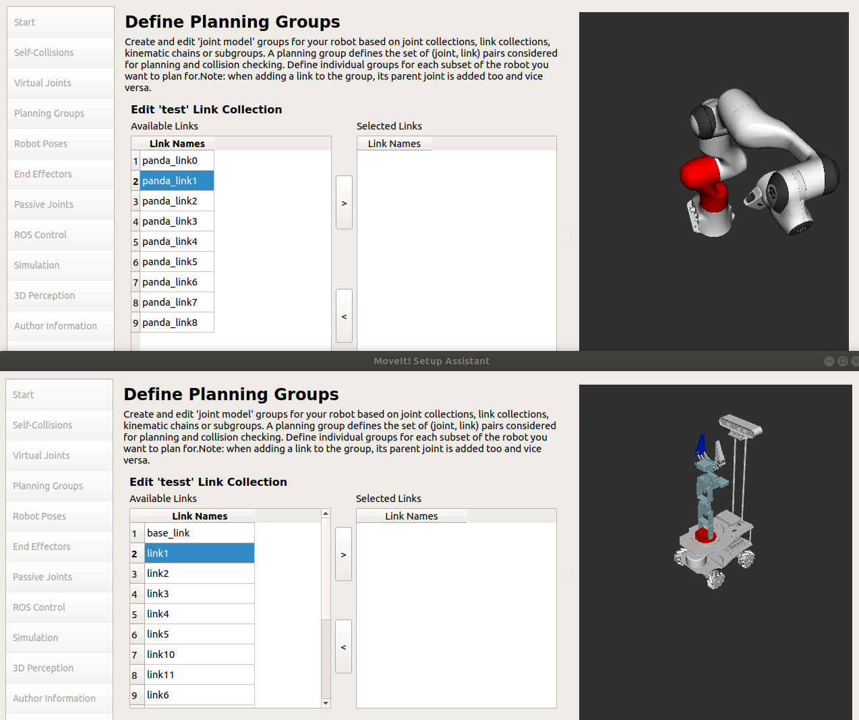This screenshot has width=859, height=720.
Task: Open Robot Poses in lower sidebar
Action: click(59, 516)
